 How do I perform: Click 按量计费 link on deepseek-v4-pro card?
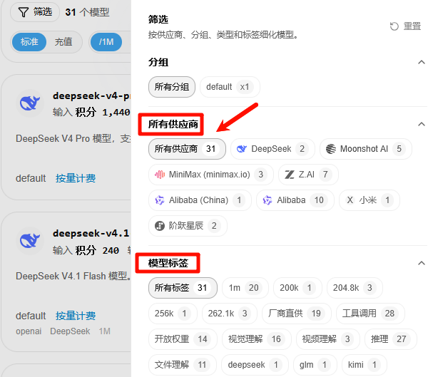pos(76,178)
